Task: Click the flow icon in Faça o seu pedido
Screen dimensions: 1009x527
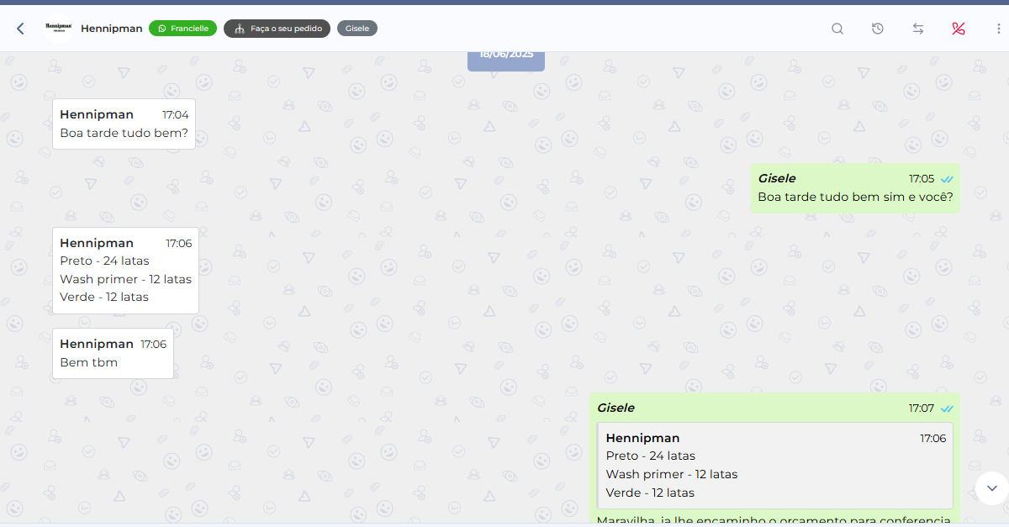Action: (240, 29)
